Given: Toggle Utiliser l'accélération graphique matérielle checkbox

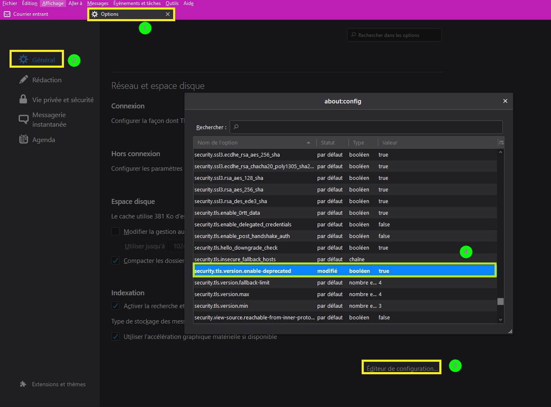Looking at the screenshot, I should 115,336.
